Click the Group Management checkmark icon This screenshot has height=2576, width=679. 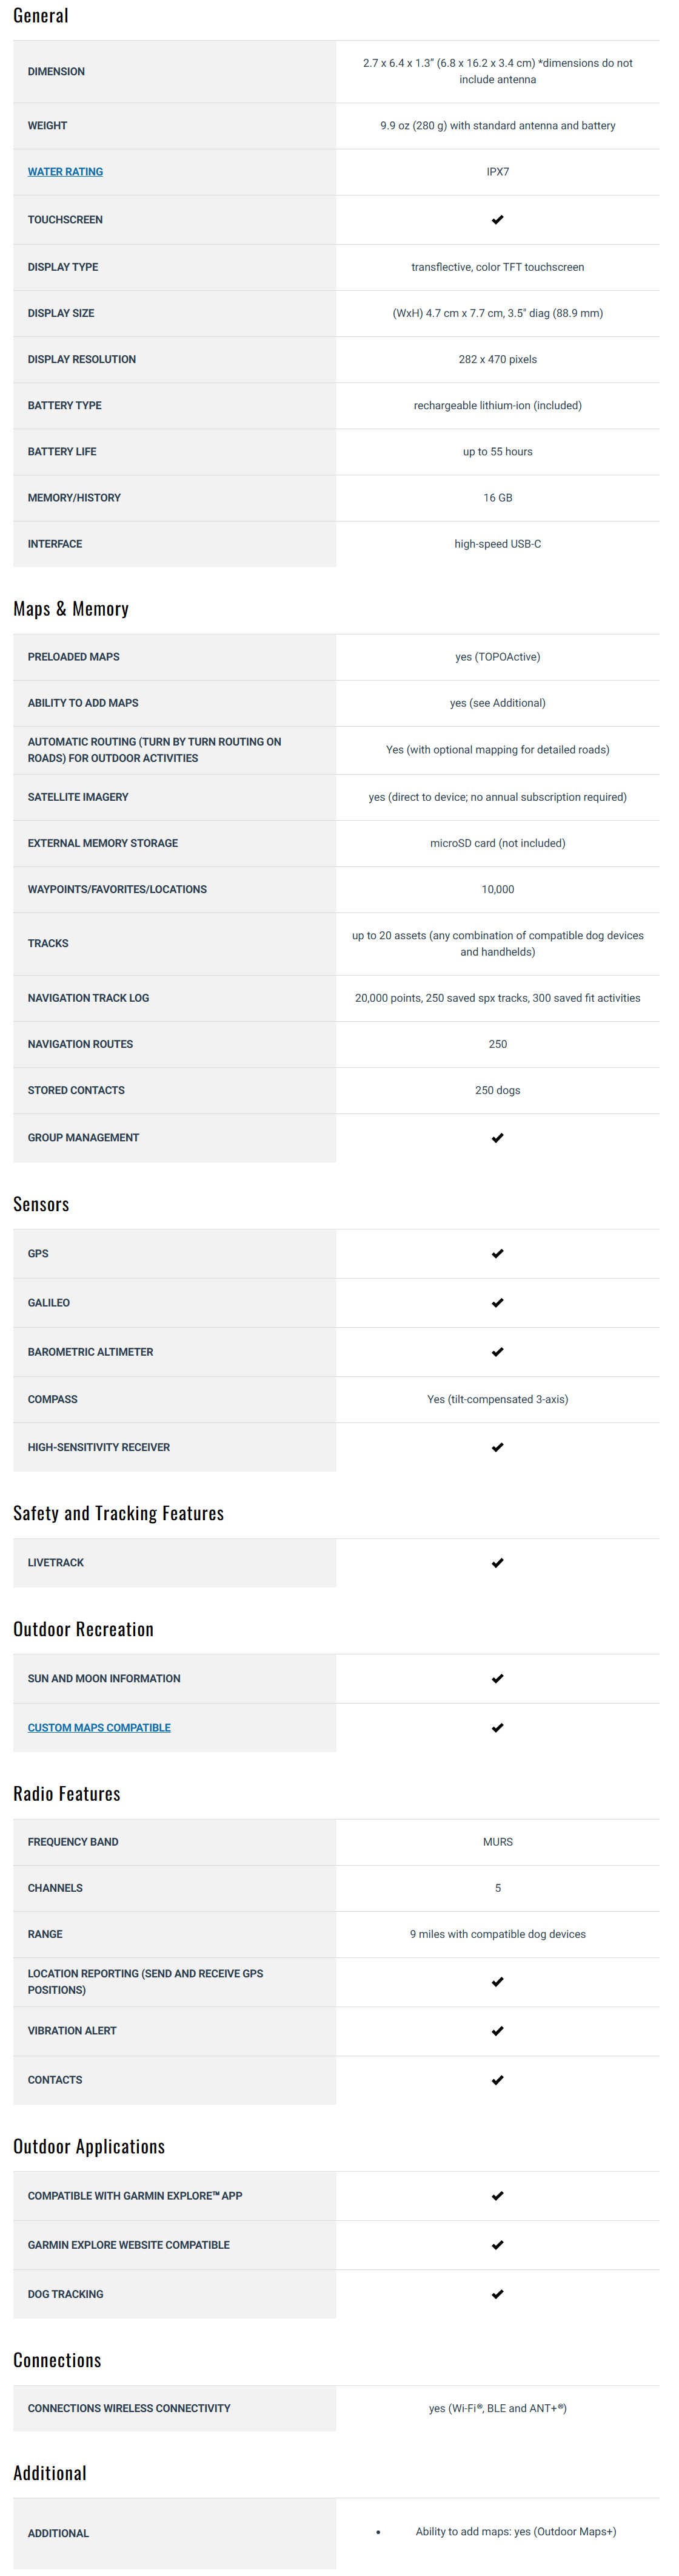point(497,1138)
